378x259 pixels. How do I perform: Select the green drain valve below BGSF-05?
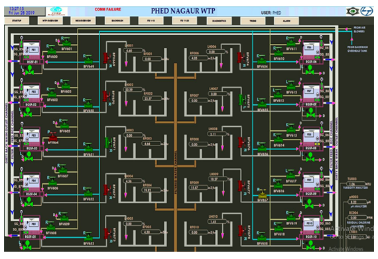click(x=27, y=246)
